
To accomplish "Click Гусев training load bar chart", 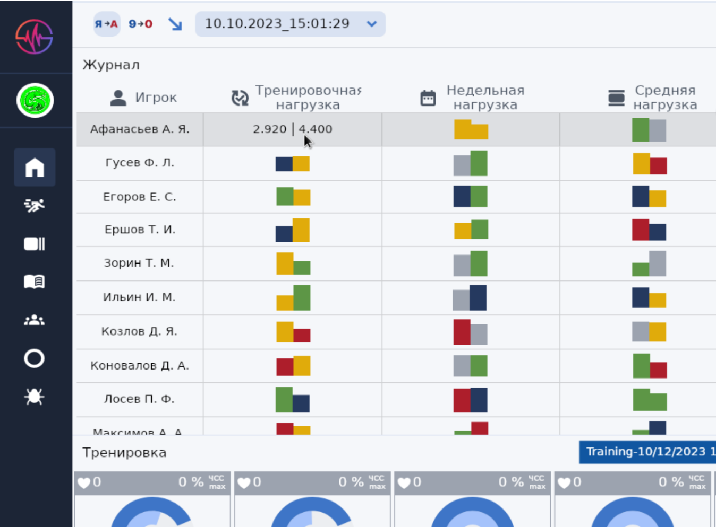I will (x=293, y=164).
